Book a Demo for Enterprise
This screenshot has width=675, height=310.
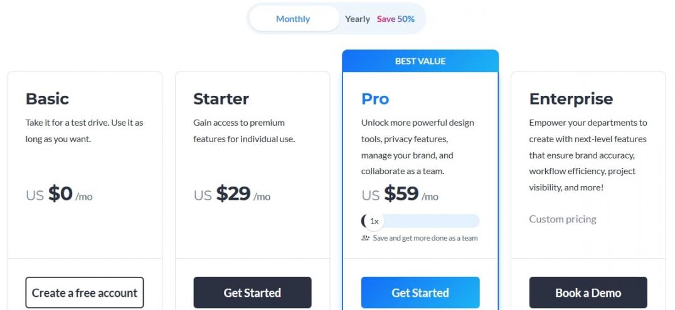tap(588, 292)
